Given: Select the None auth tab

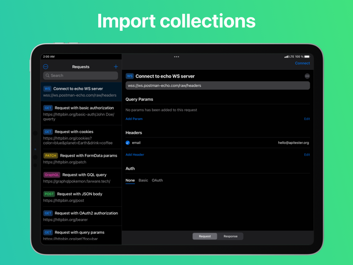Looking at the screenshot, I should pos(130,180).
